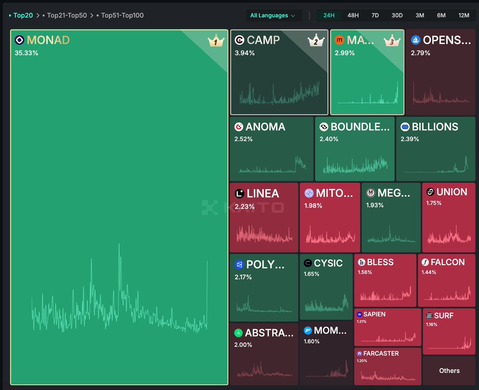This screenshot has height=390, width=479.
Task: Click the CAMP 3.94% value
Action: coord(245,53)
